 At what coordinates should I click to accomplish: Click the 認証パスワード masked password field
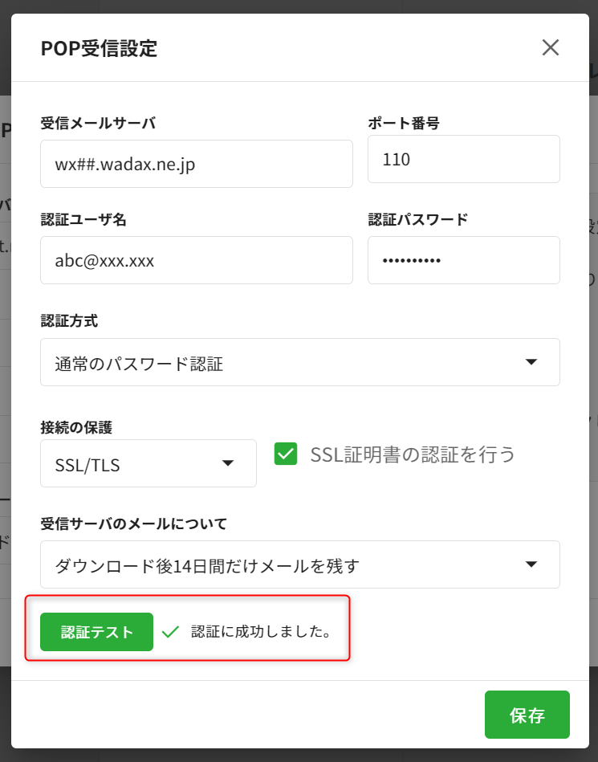click(x=464, y=260)
